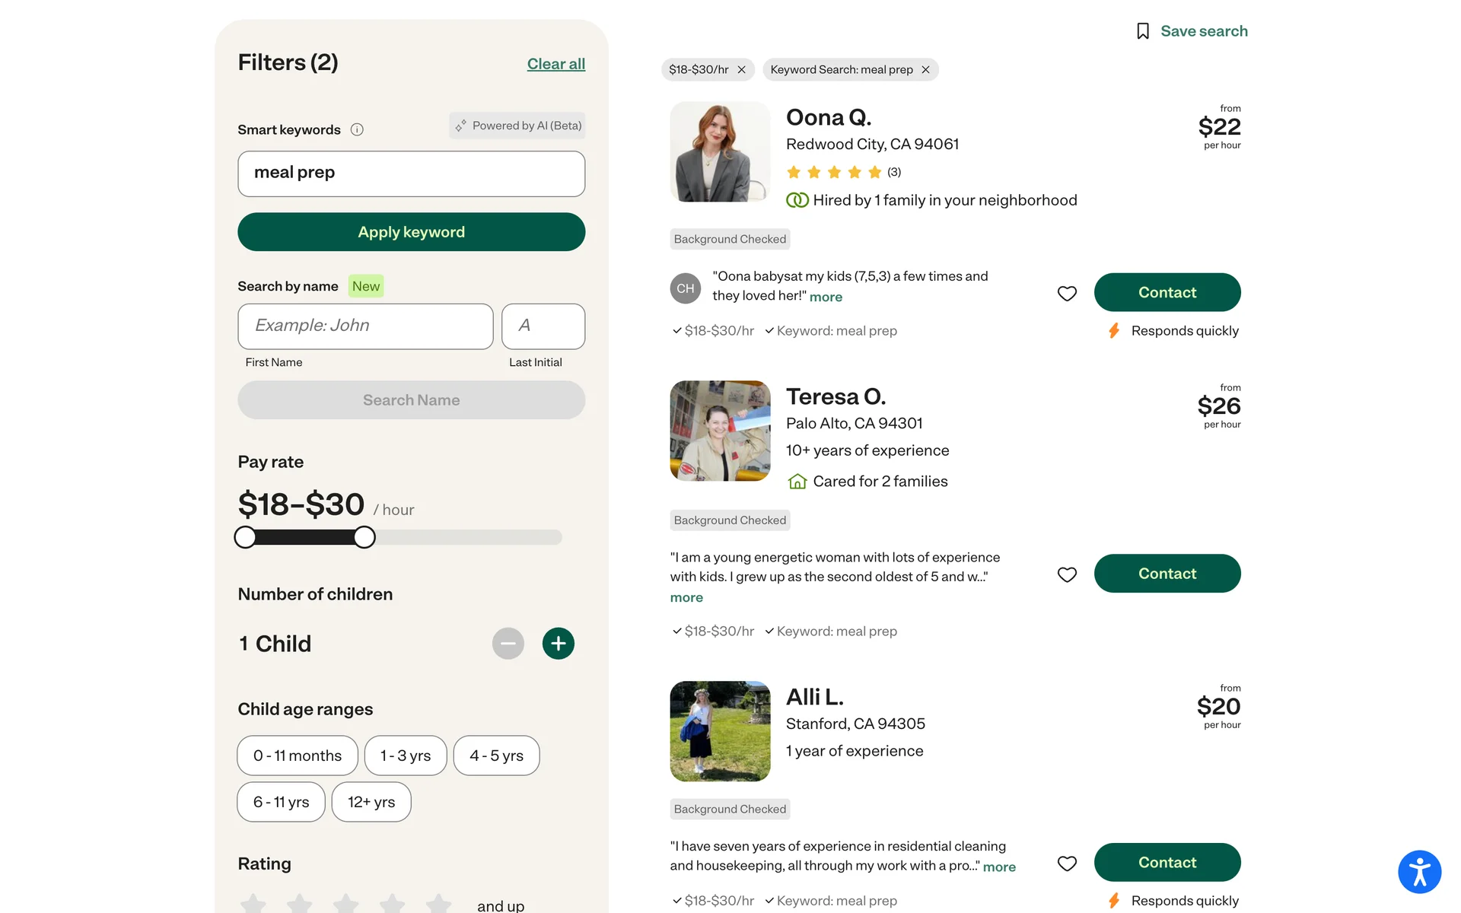Favorite Alli L. with heart icon

tap(1067, 863)
